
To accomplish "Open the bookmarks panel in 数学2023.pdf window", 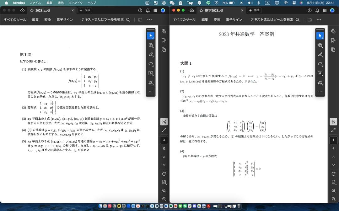I will coord(333,40).
